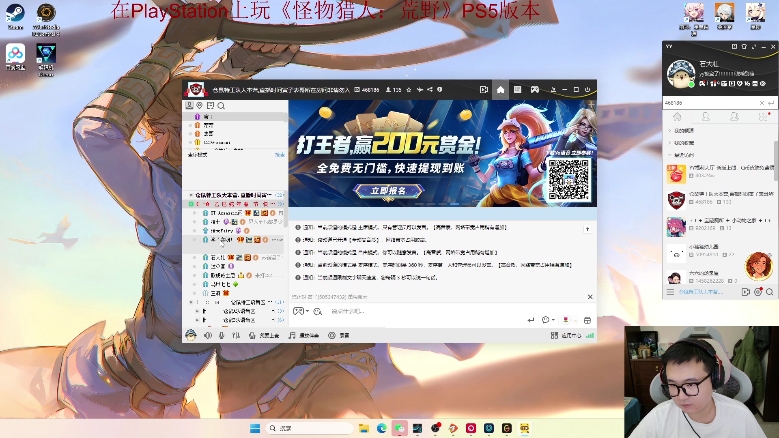Open the channel bulletin board icon
The width and height of the screenshot is (779, 438).
(518, 90)
